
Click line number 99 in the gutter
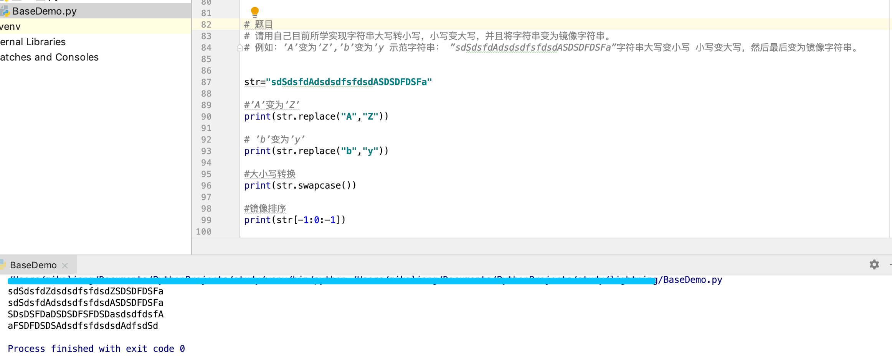(206, 220)
